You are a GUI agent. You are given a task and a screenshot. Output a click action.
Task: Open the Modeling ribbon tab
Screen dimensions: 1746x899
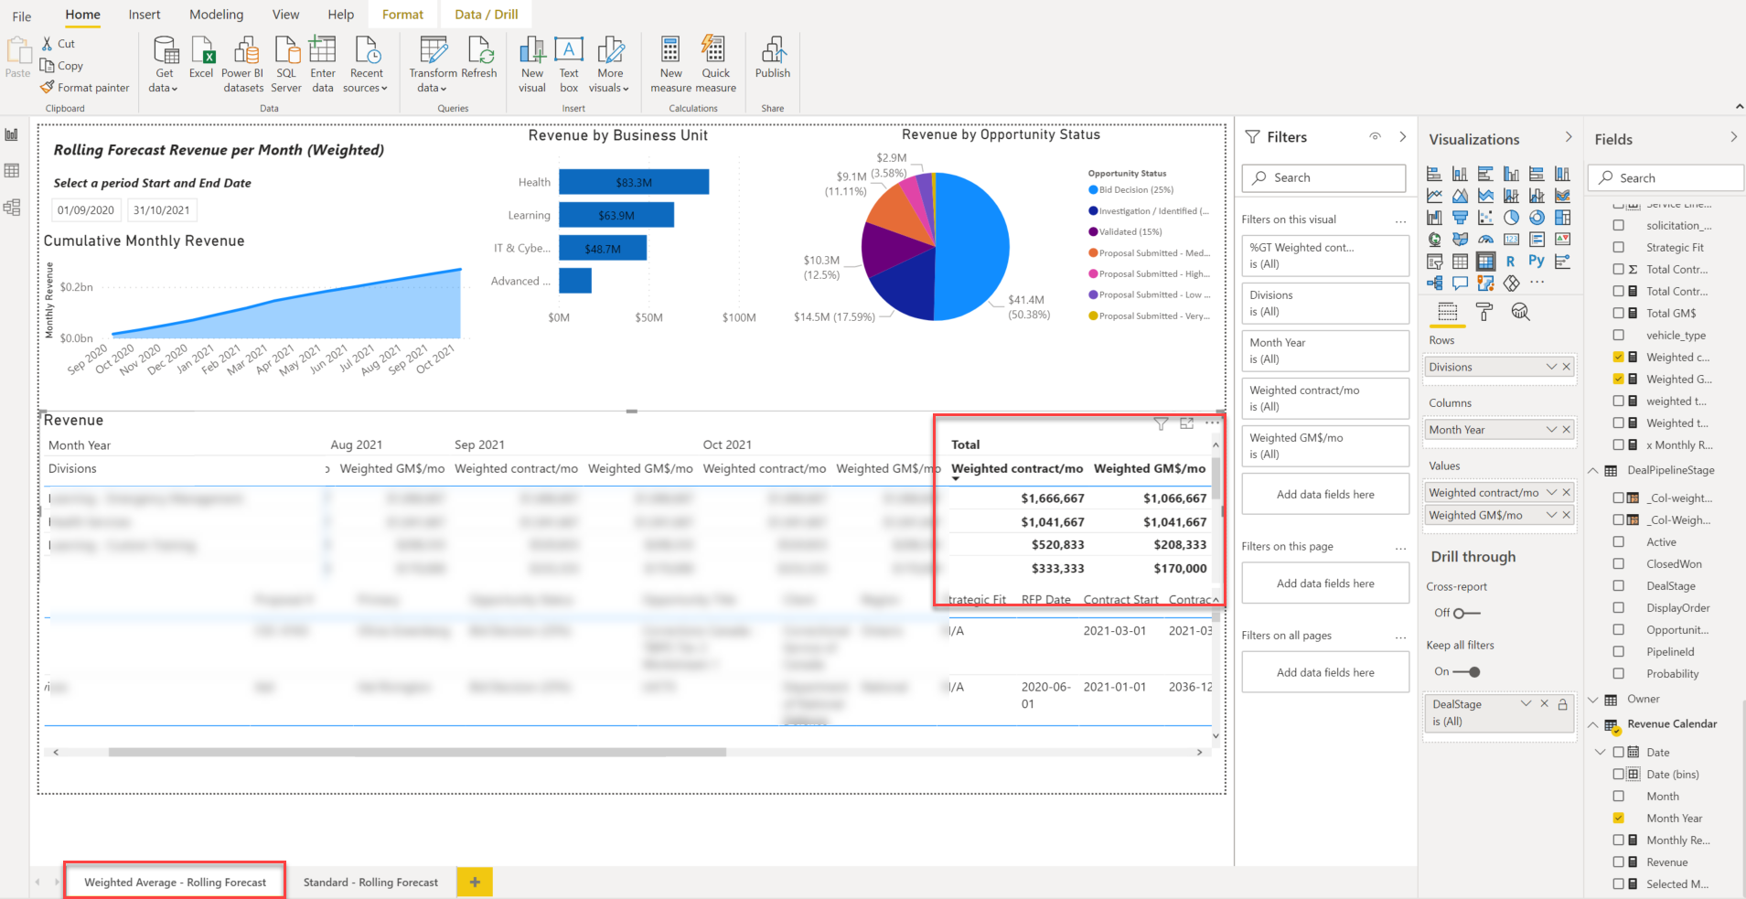click(217, 15)
